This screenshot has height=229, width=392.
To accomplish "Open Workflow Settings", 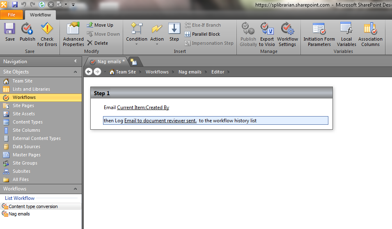I will point(287,34).
